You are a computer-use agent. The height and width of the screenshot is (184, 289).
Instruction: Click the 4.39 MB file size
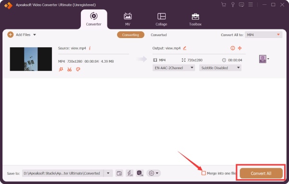107,61
